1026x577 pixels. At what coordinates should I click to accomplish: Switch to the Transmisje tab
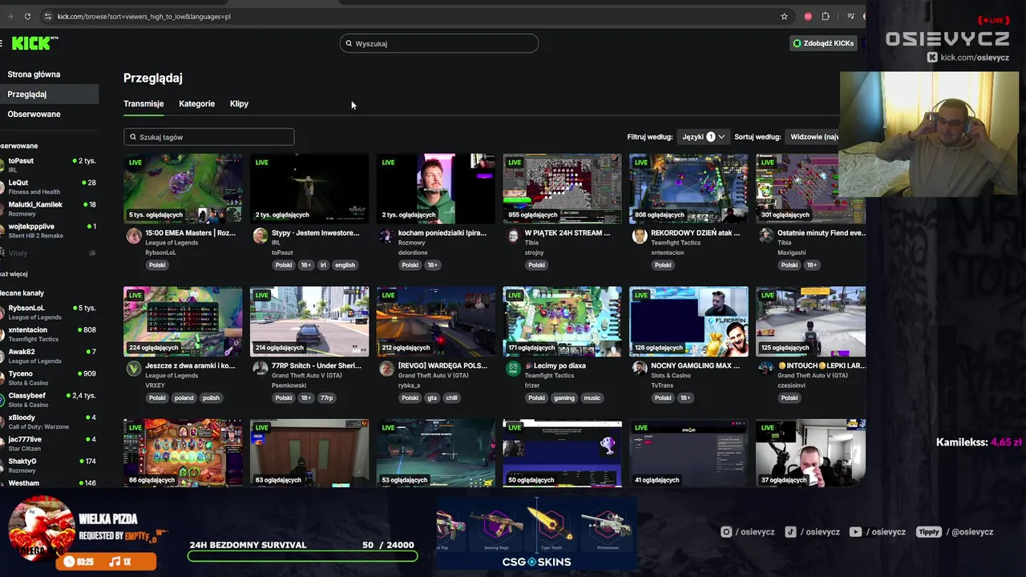(143, 103)
